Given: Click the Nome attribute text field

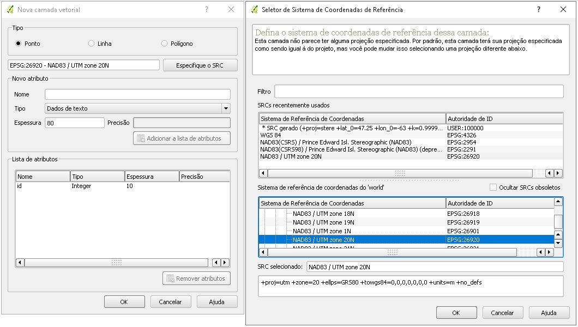Looking at the screenshot, I should pyautogui.click(x=137, y=94).
